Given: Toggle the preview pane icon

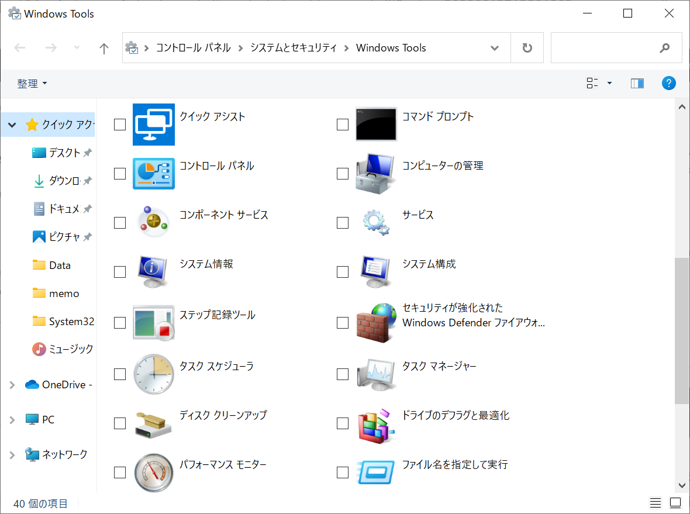Looking at the screenshot, I should point(637,83).
